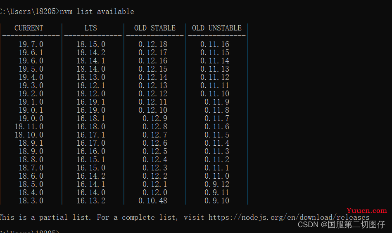Pick version 18.6.0
The width and height of the screenshot is (392, 233).
[x=31, y=176]
